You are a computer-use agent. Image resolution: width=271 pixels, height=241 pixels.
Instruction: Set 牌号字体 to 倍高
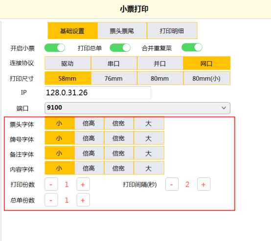click(89, 138)
